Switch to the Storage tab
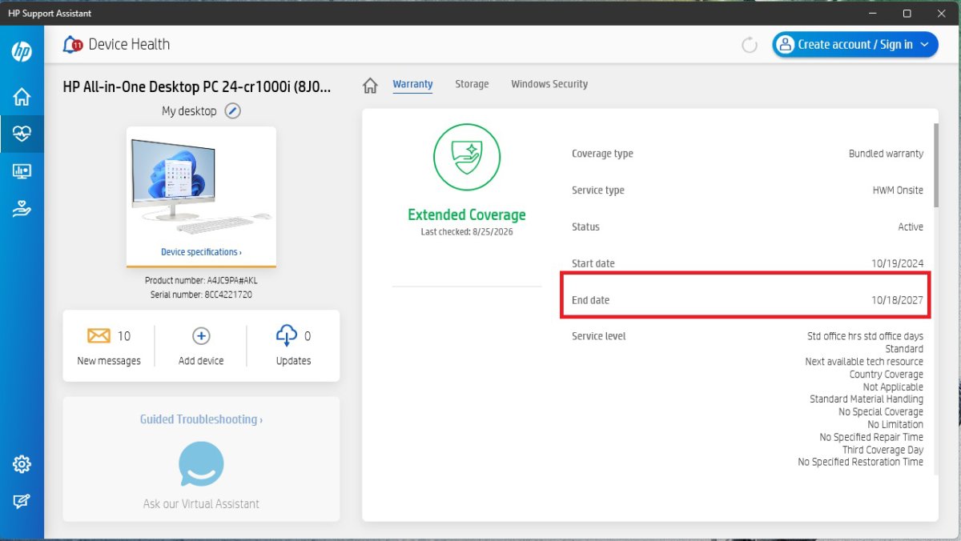Screen dimensions: 961x541 pos(472,84)
